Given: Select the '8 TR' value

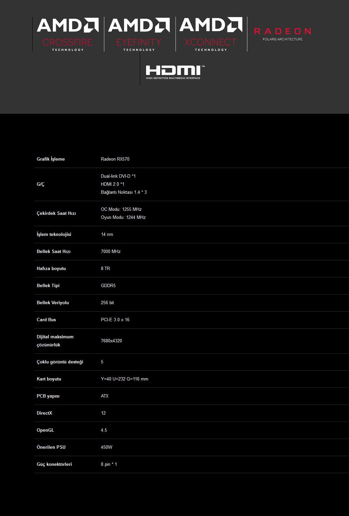Looking at the screenshot, I should (x=105, y=268).
